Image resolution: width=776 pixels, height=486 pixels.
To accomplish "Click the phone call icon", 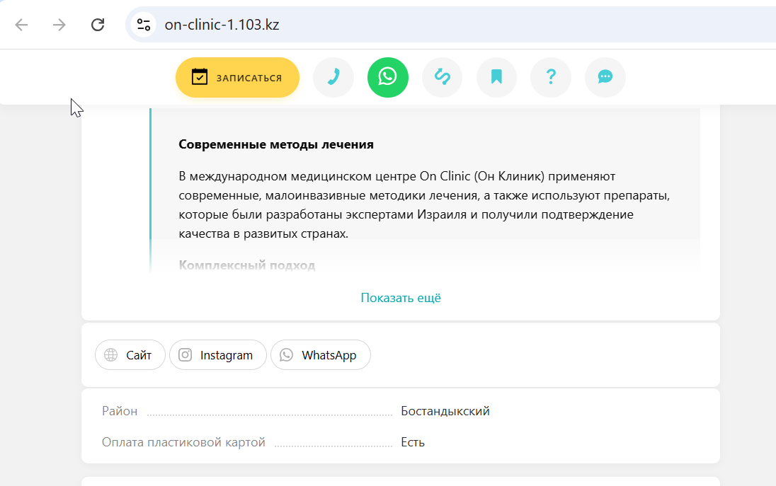I will pos(333,77).
